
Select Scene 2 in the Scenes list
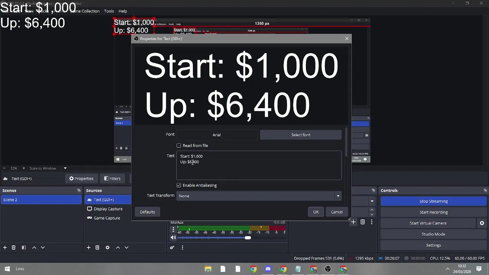[x=41, y=200]
